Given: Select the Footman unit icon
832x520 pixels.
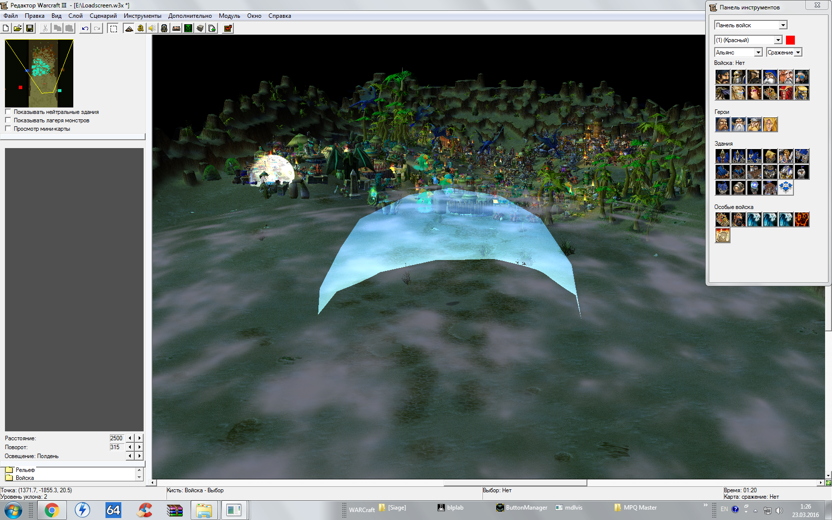Looking at the screenshot, I should coord(738,77).
